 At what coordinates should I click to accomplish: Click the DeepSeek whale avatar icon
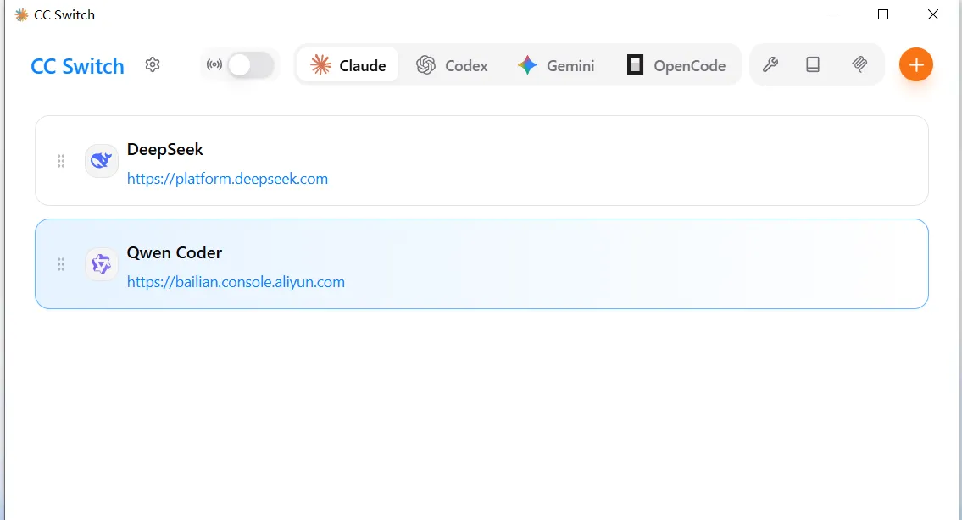[x=101, y=160]
